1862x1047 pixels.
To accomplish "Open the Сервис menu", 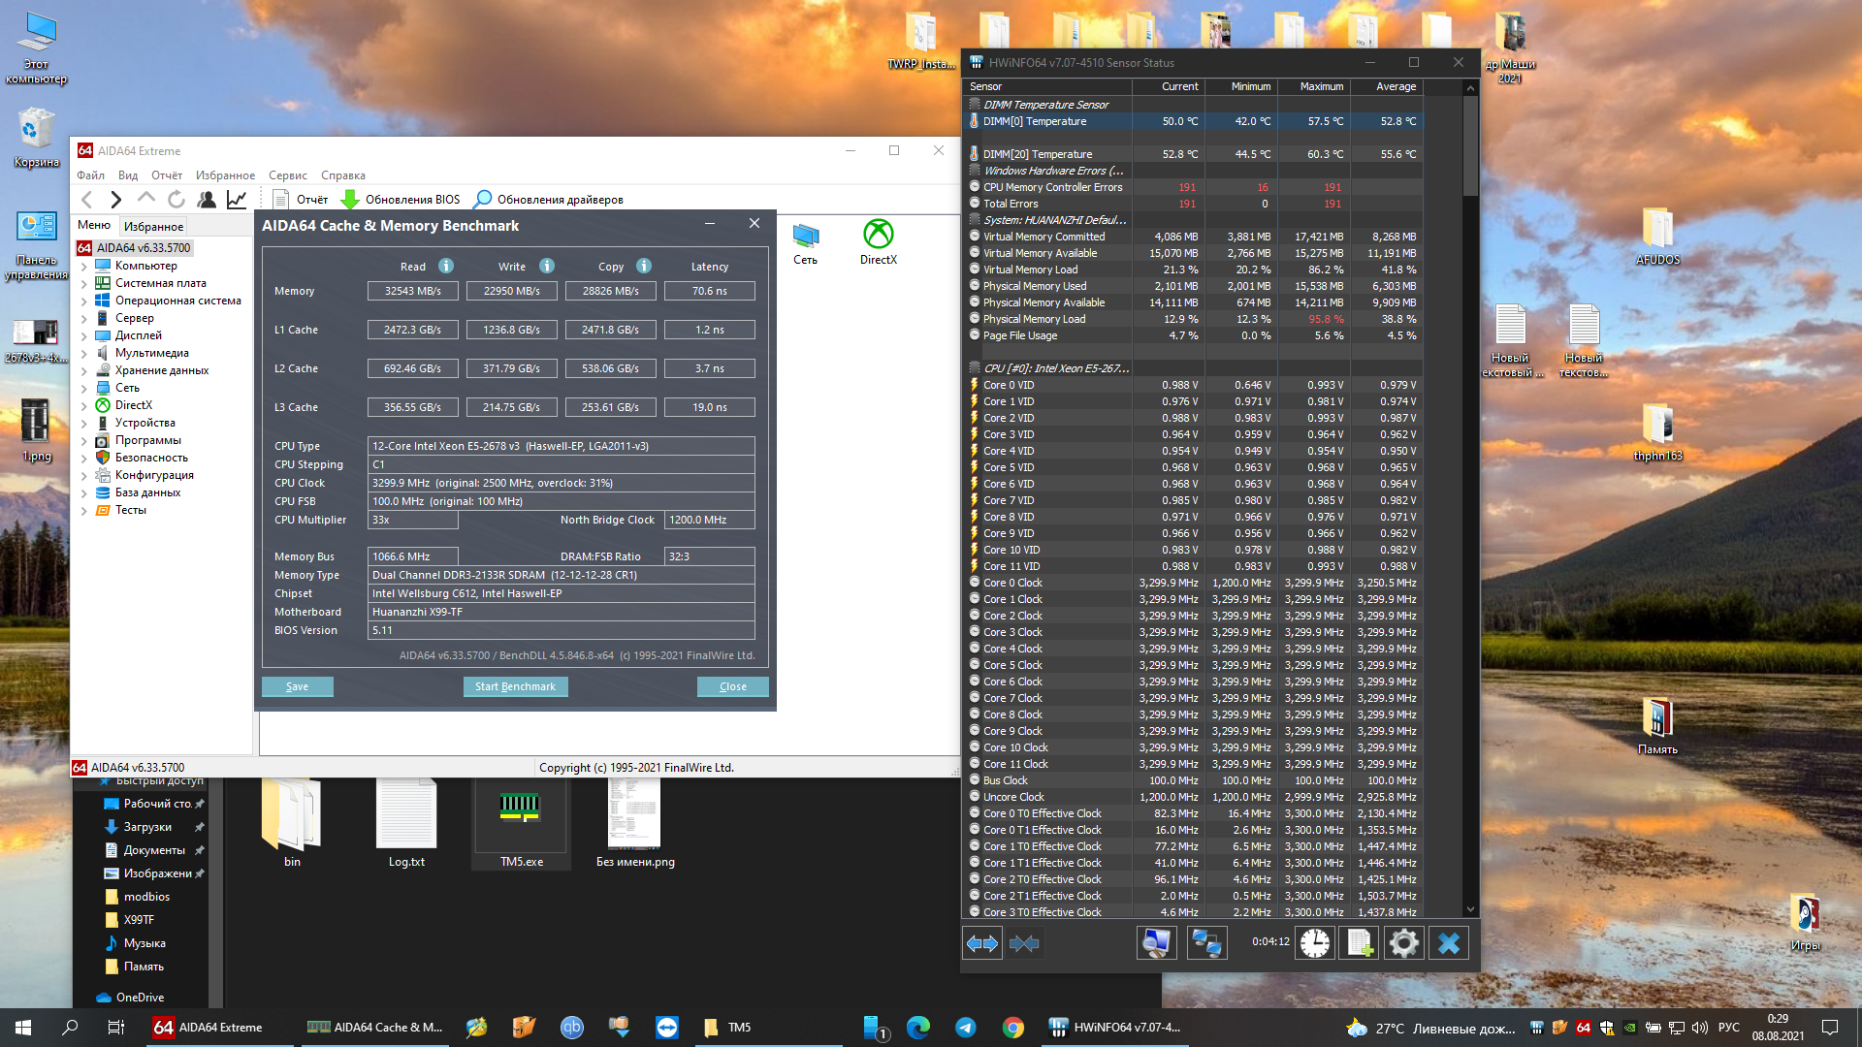I will coord(287,175).
